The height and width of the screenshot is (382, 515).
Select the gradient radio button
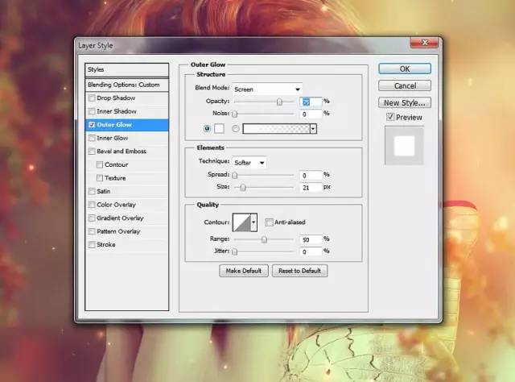[235, 128]
